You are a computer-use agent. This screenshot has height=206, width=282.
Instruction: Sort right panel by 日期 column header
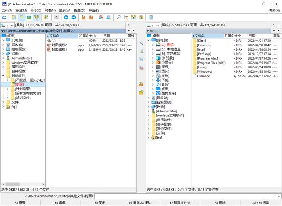259,36
